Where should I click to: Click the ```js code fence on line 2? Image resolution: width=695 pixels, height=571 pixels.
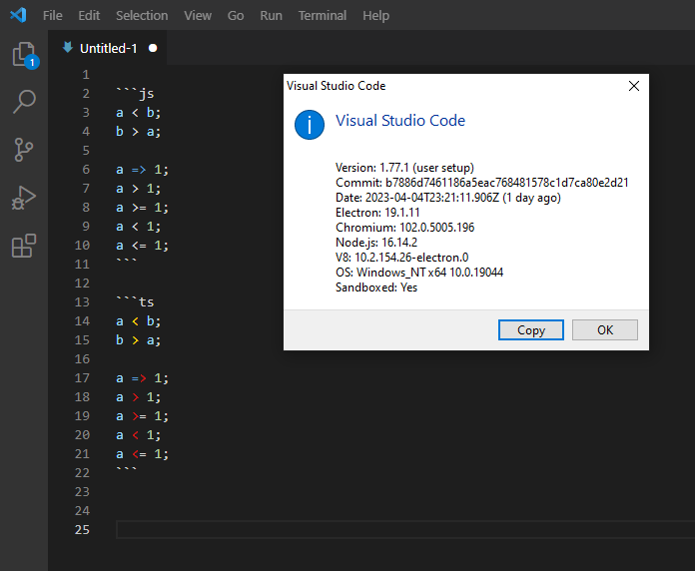click(x=135, y=94)
